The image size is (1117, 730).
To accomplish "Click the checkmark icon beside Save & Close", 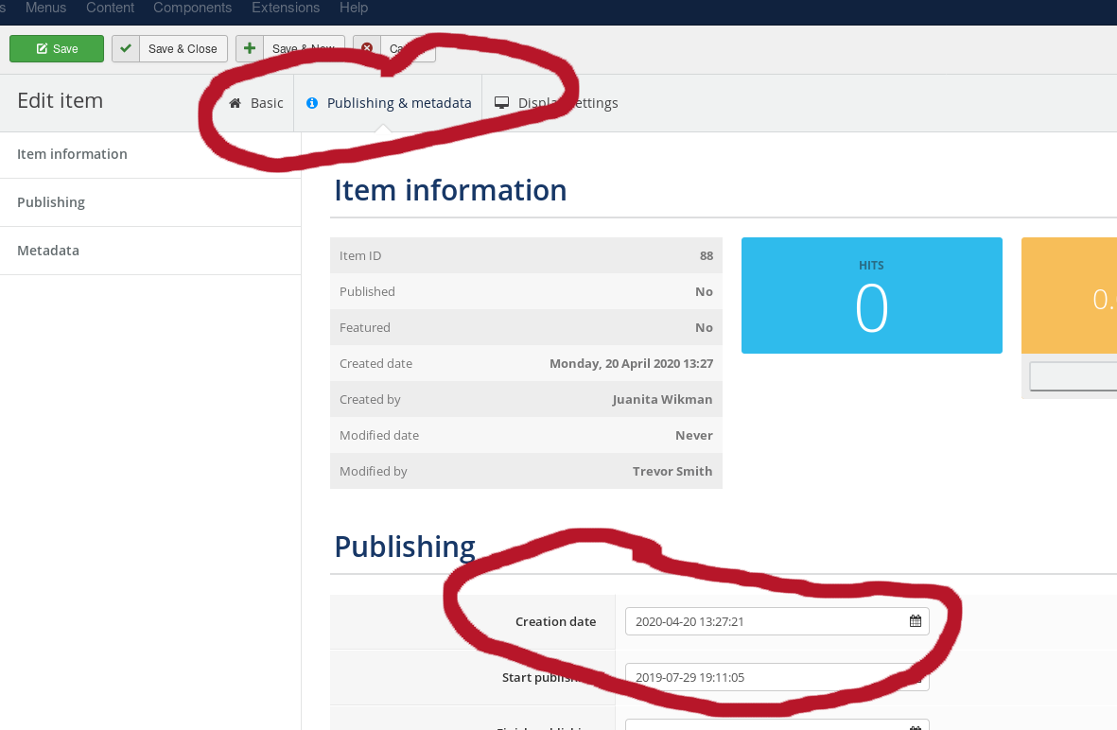I will pyautogui.click(x=126, y=49).
